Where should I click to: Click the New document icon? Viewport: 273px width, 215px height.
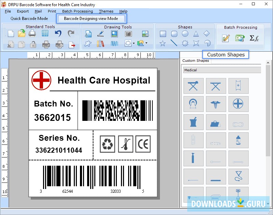coord(11,34)
